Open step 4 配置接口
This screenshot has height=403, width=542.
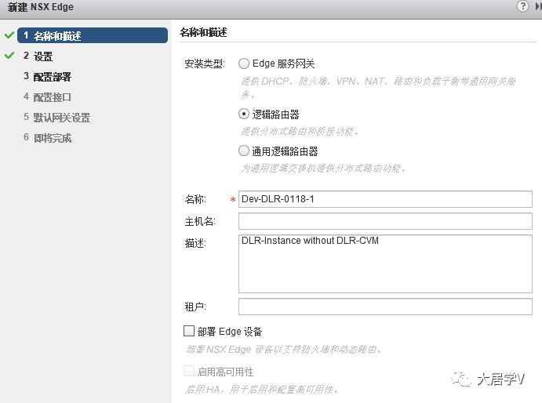click(47, 96)
